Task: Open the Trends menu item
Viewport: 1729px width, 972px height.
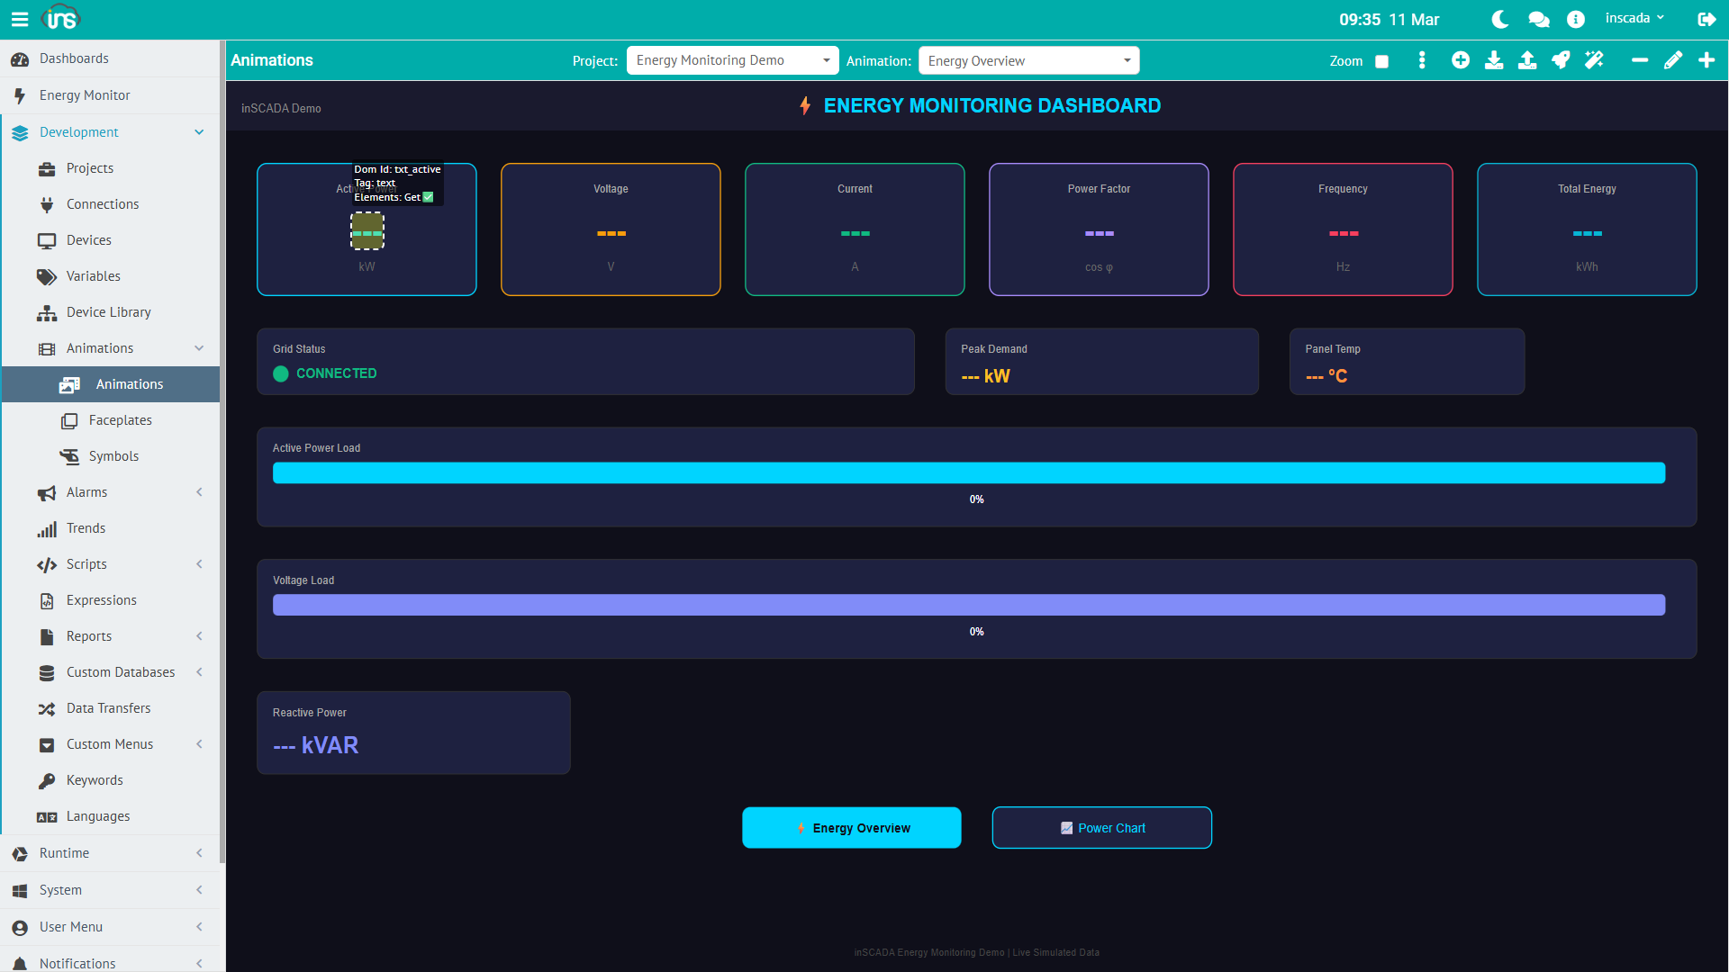Action: (84, 528)
